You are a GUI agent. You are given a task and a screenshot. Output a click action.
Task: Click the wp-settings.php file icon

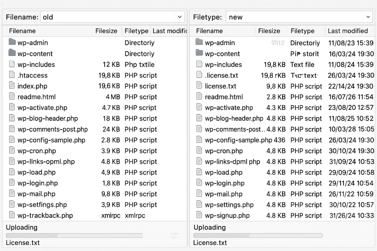click(x=199, y=204)
